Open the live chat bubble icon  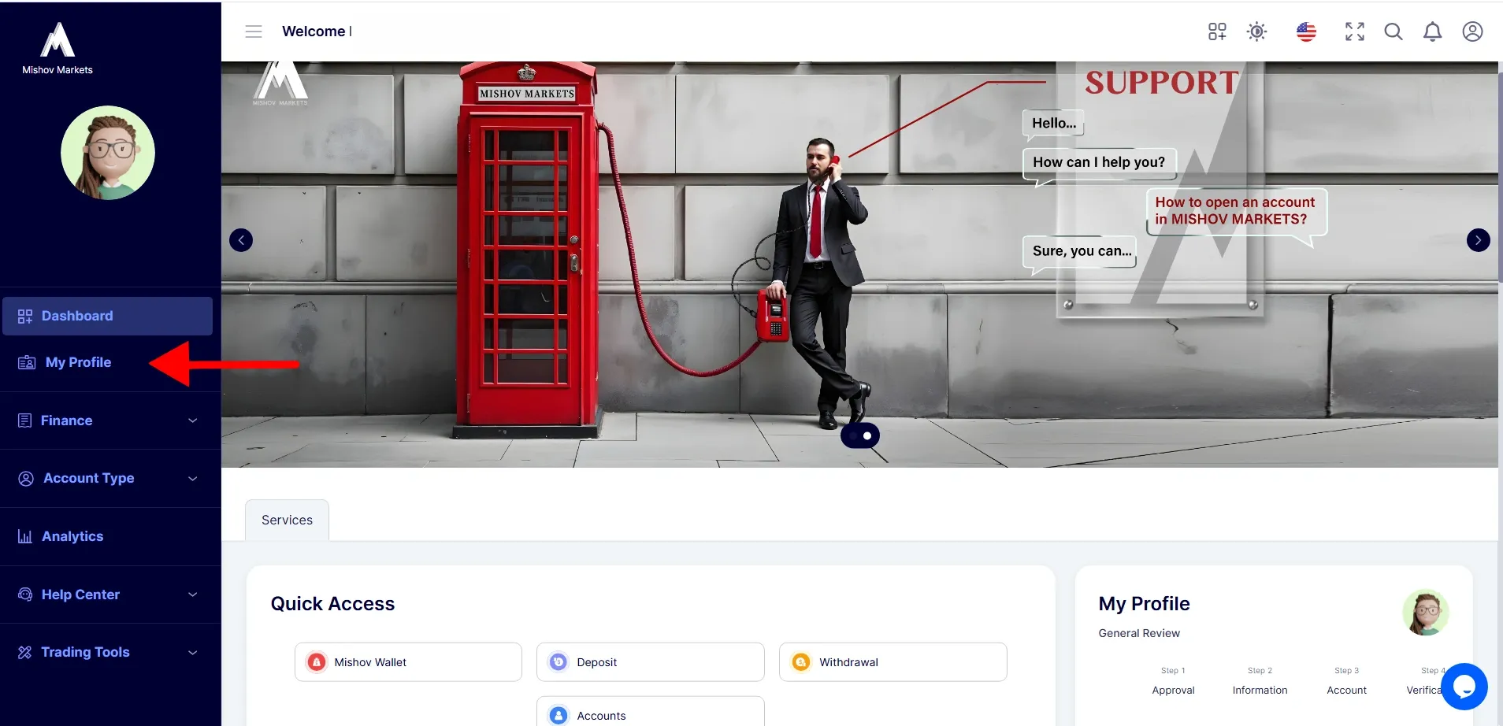(1464, 687)
